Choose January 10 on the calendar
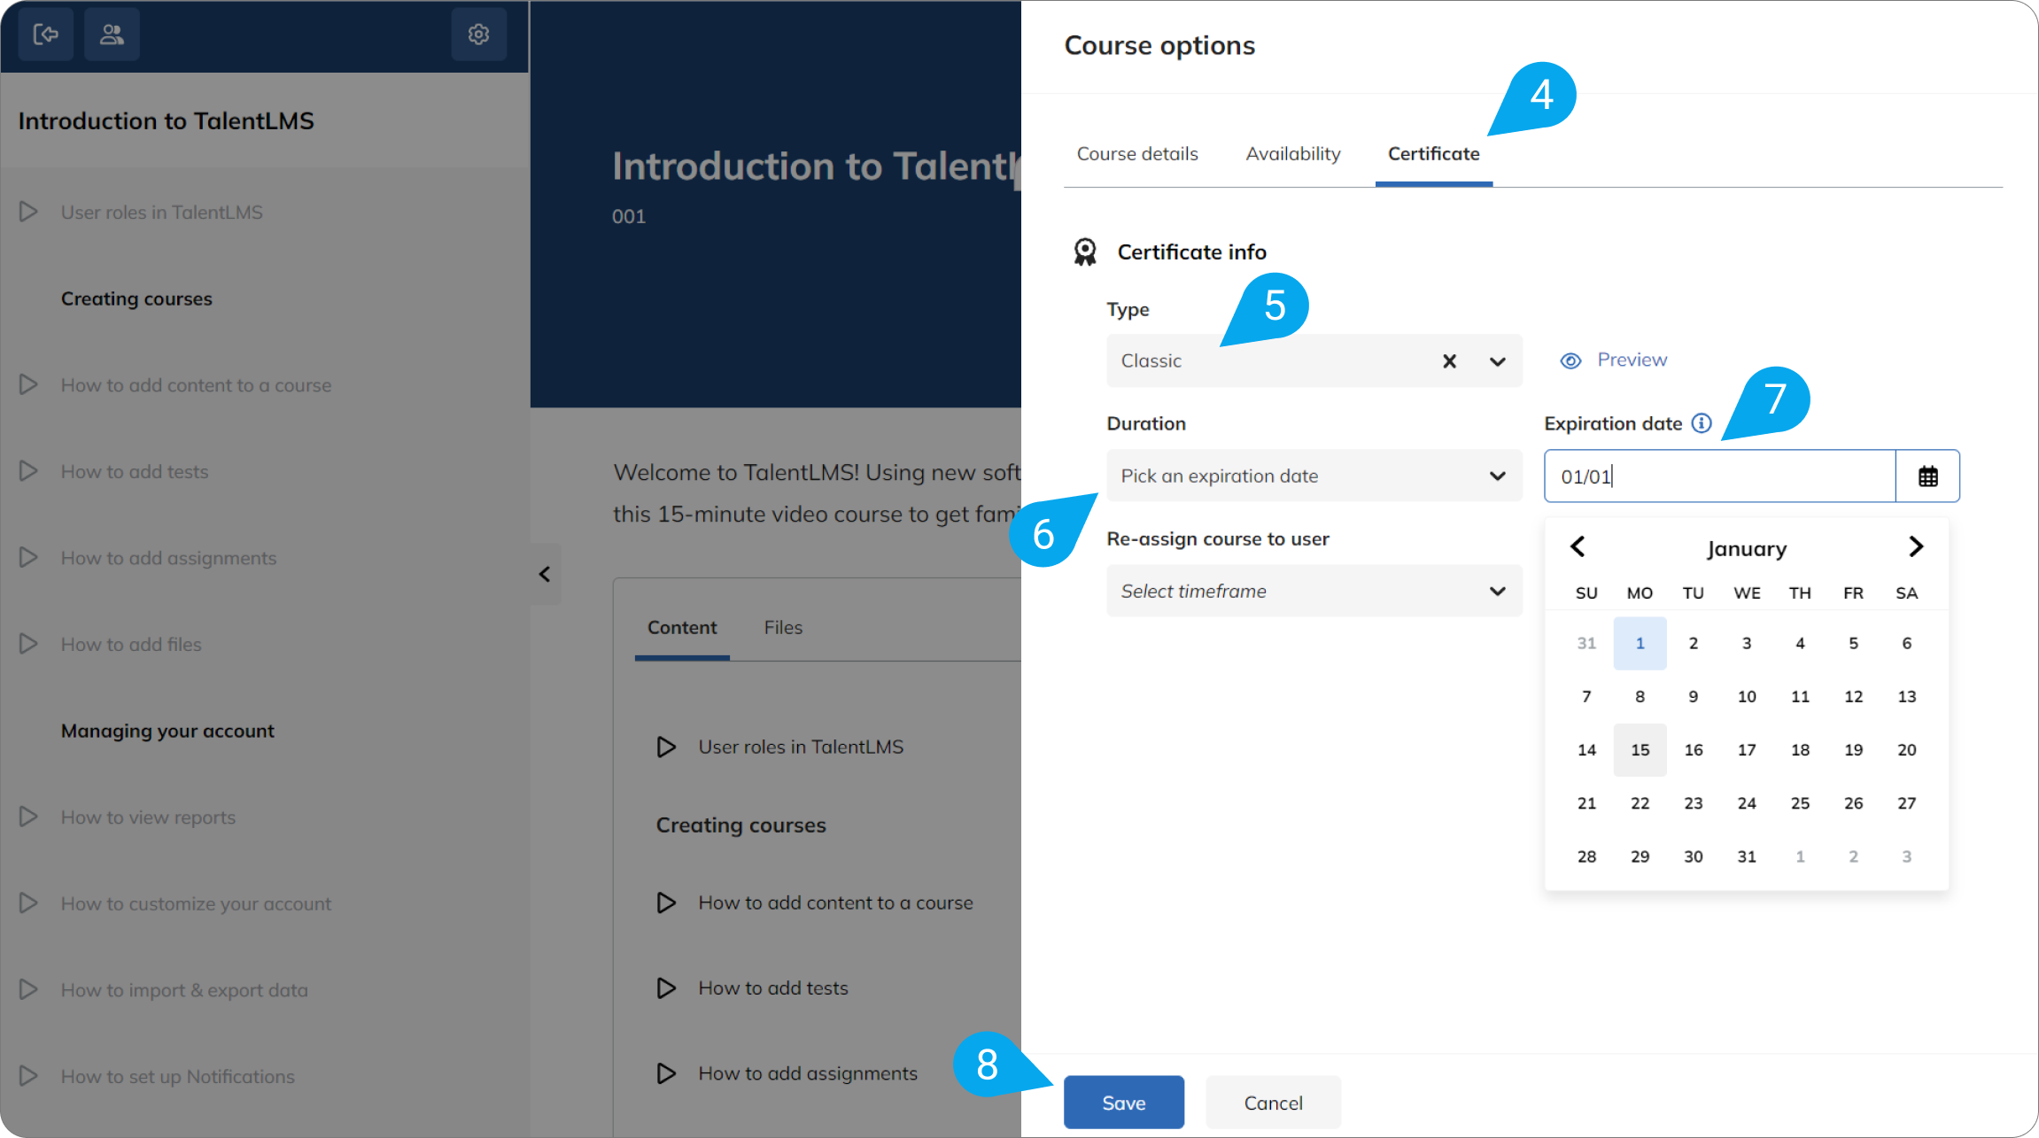The image size is (2039, 1138). point(1747,697)
